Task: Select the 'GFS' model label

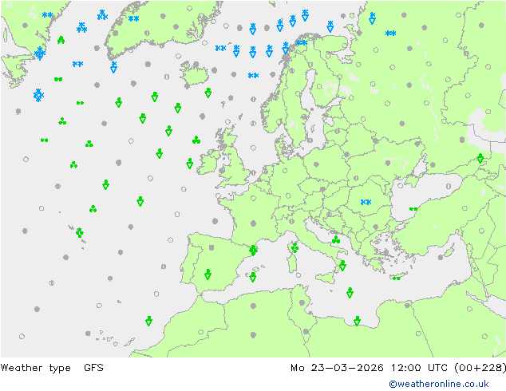Action: tap(93, 368)
